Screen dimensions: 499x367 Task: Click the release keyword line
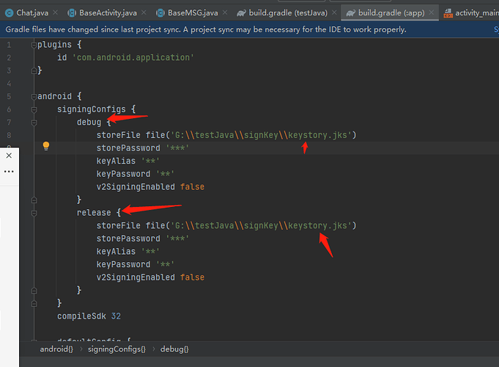point(94,213)
